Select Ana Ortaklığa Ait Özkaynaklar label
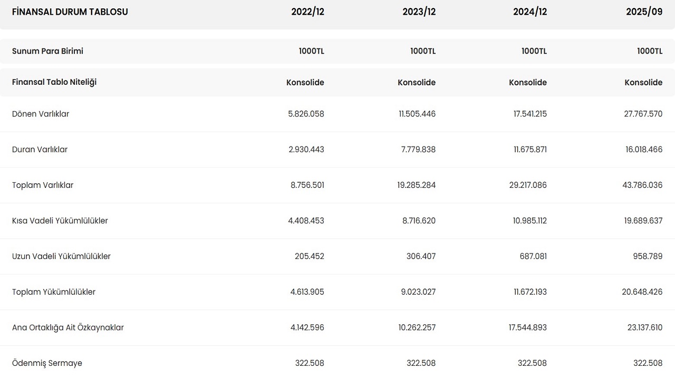The width and height of the screenshot is (675, 379). click(67, 327)
